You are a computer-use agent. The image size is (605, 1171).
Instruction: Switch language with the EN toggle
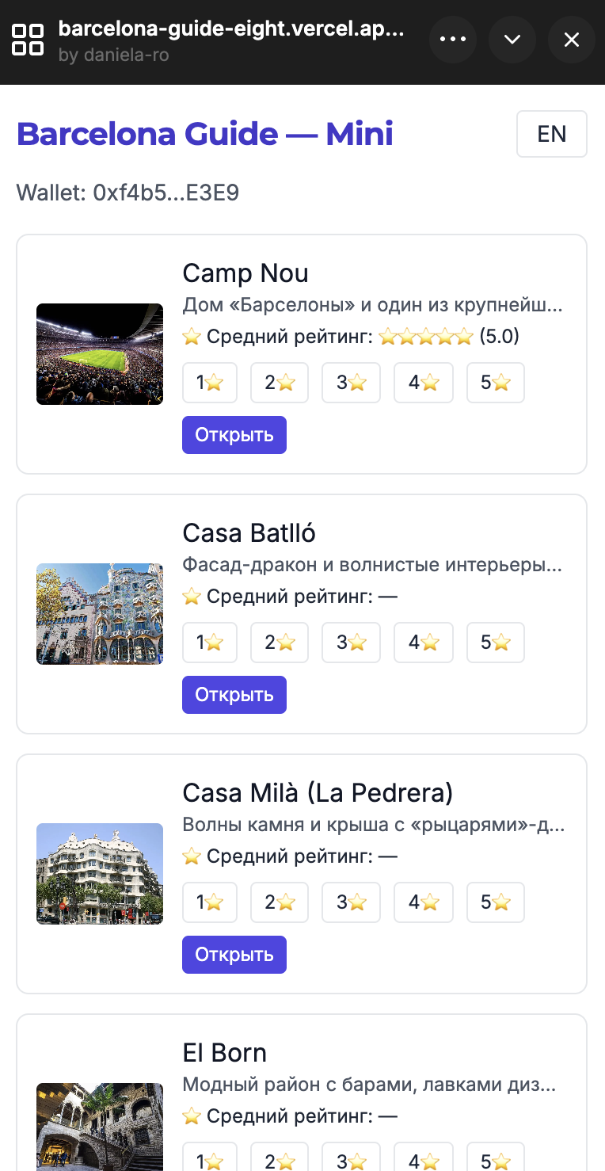pos(551,134)
